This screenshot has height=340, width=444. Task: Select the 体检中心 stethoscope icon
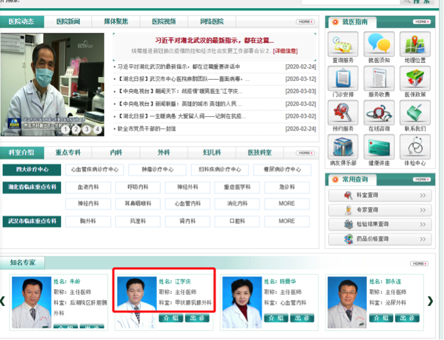click(x=415, y=147)
